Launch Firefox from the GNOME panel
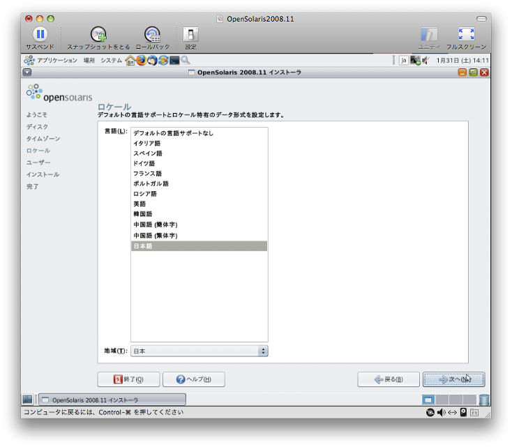Image resolution: width=512 pixels, height=447 pixels. [x=141, y=61]
